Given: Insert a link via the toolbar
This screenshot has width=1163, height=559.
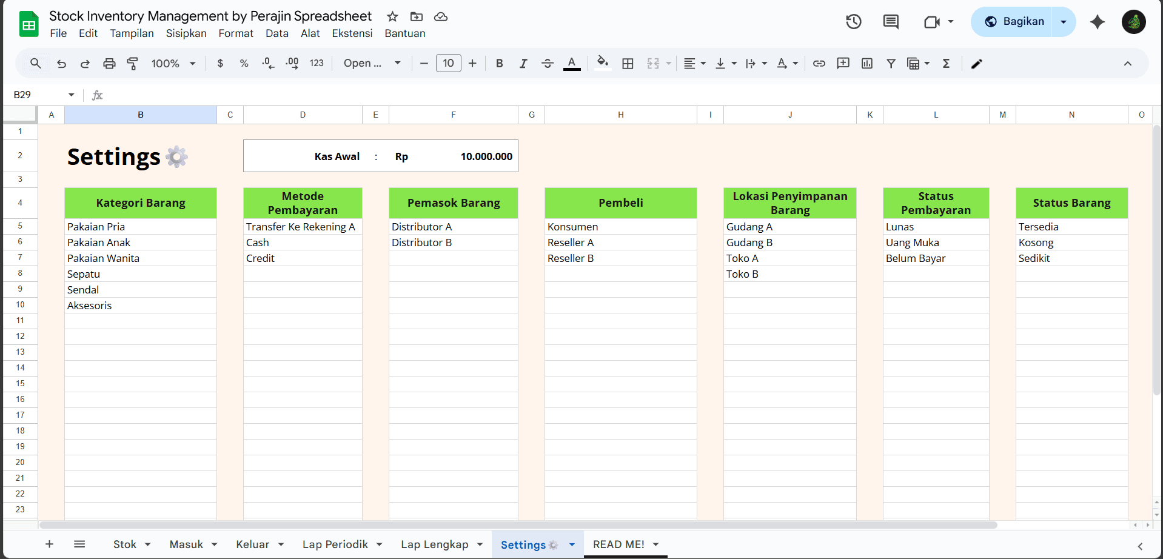Looking at the screenshot, I should coord(819,63).
